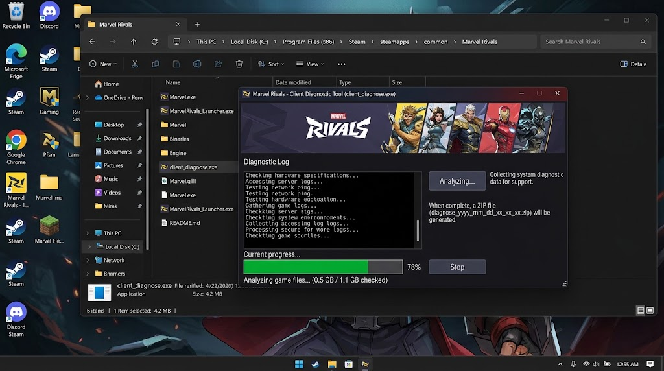Expand the Network tree node
Screen dimensions: 664x371
(88, 260)
